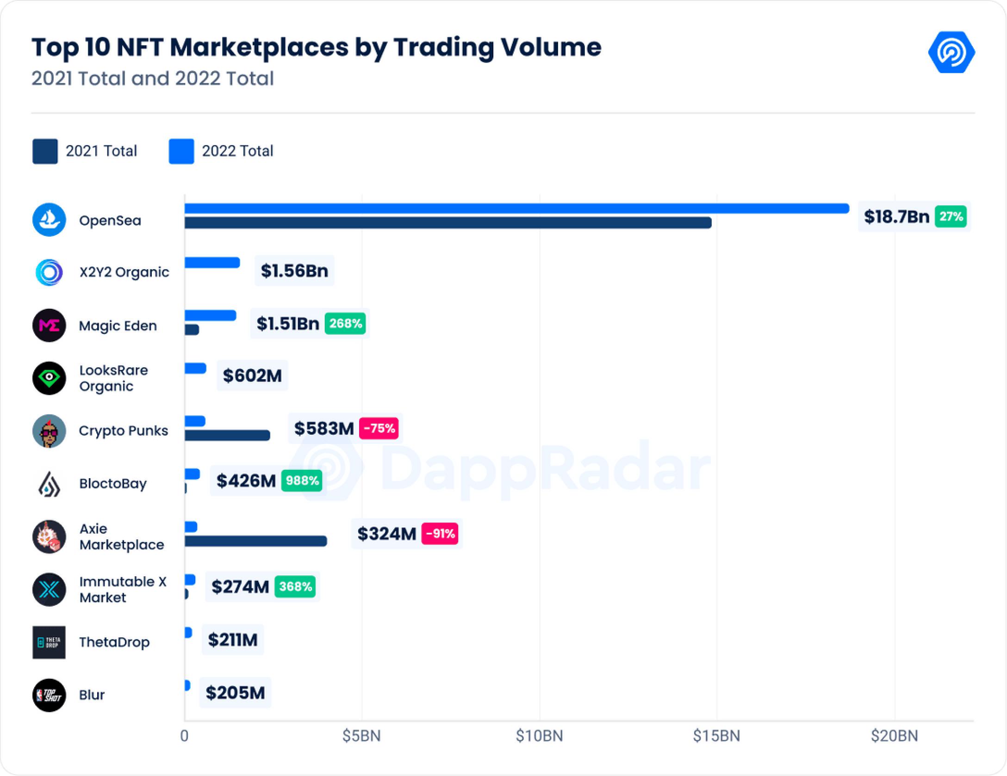The image size is (1007, 776).
Task: Click the Crypto Punks -75% change badge
Action: pos(379,428)
